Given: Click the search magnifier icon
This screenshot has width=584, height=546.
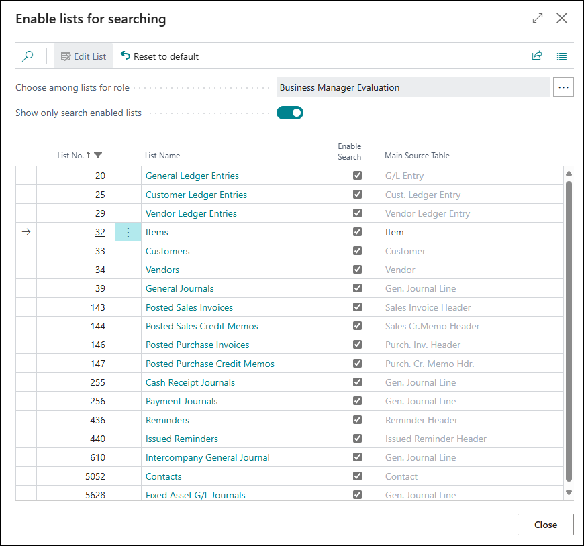Looking at the screenshot, I should coord(28,56).
